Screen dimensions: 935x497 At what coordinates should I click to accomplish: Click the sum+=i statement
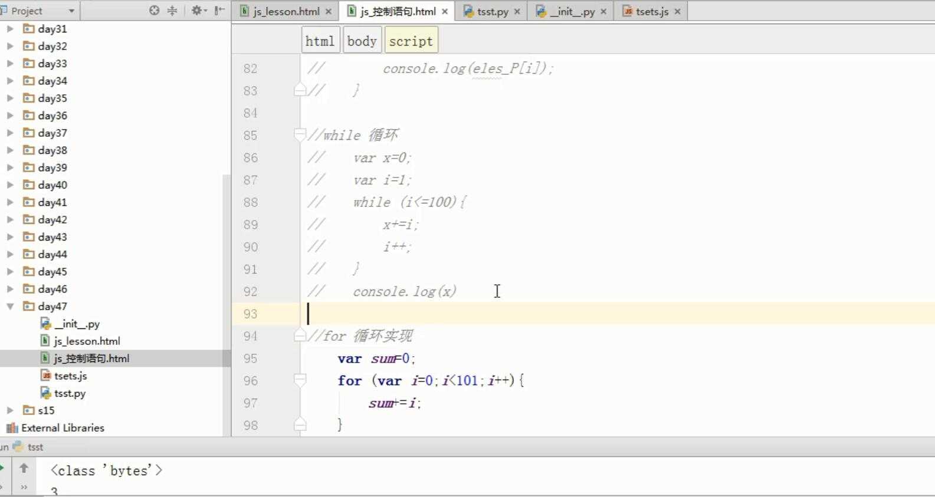click(x=395, y=403)
